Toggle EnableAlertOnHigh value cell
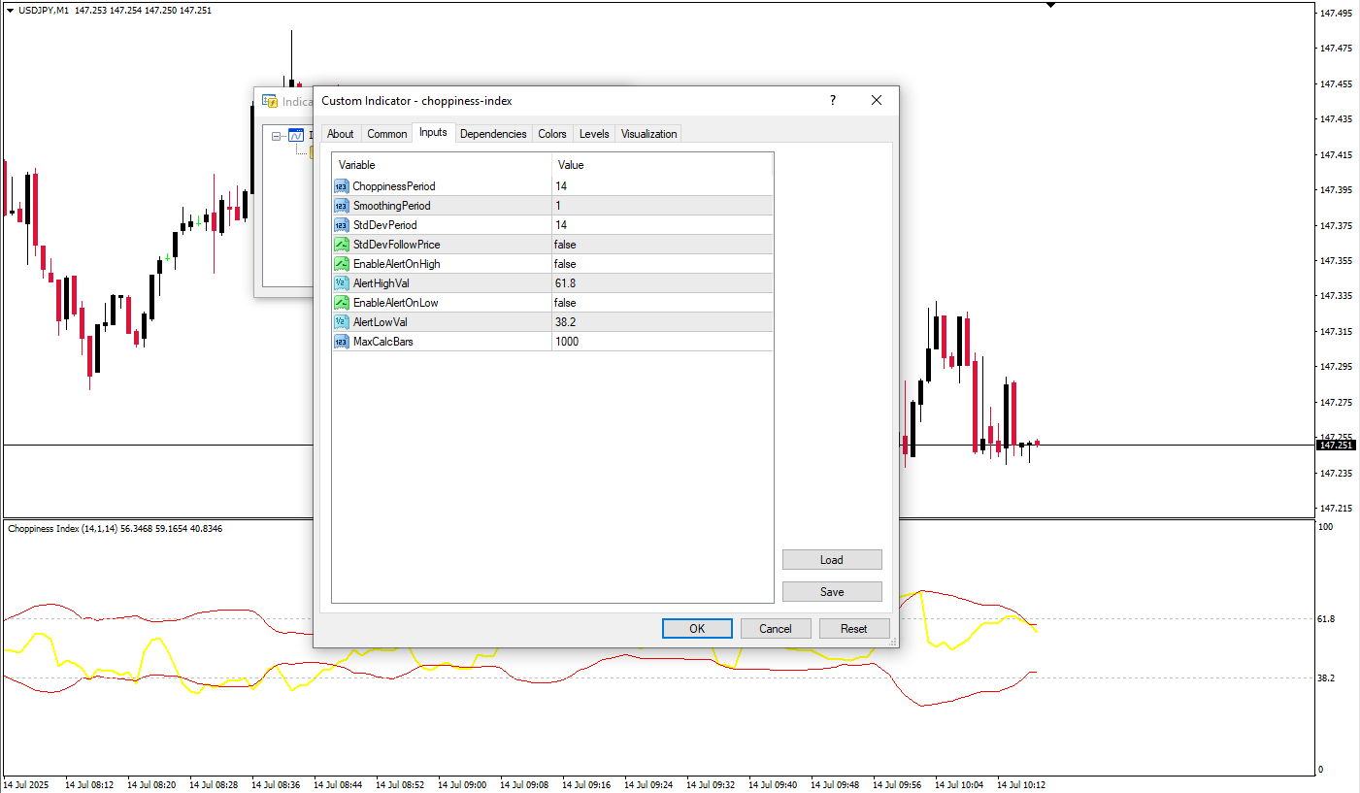The width and height of the screenshot is (1360, 793). pyautogui.click(x=661, y=264)
